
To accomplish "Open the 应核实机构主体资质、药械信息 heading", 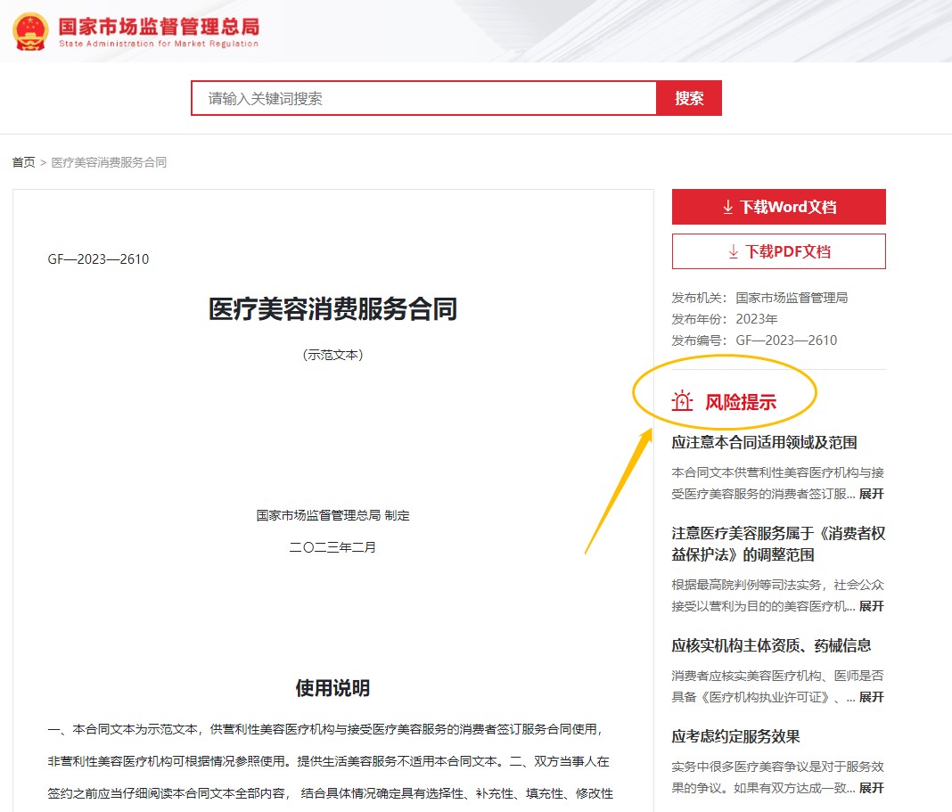I will (771, 645).
